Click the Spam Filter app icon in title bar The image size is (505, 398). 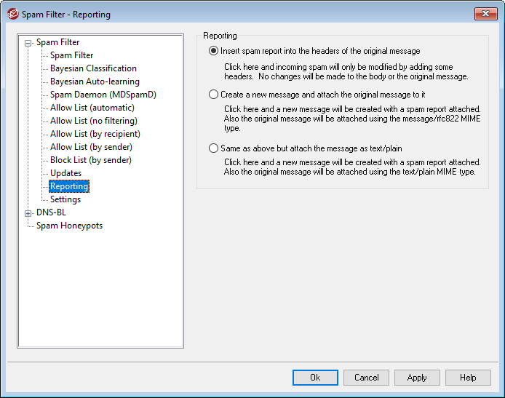coord(12,14)
